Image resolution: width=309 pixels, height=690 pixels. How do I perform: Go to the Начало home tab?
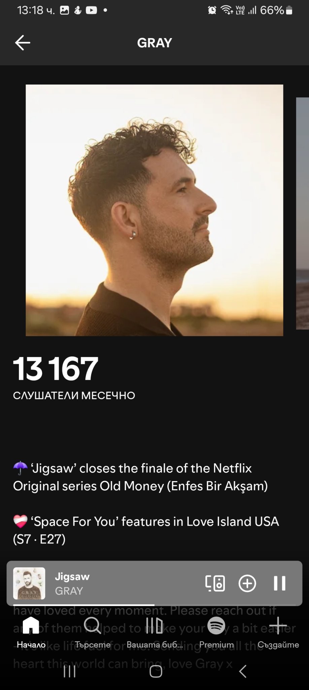tap(31, 632)
